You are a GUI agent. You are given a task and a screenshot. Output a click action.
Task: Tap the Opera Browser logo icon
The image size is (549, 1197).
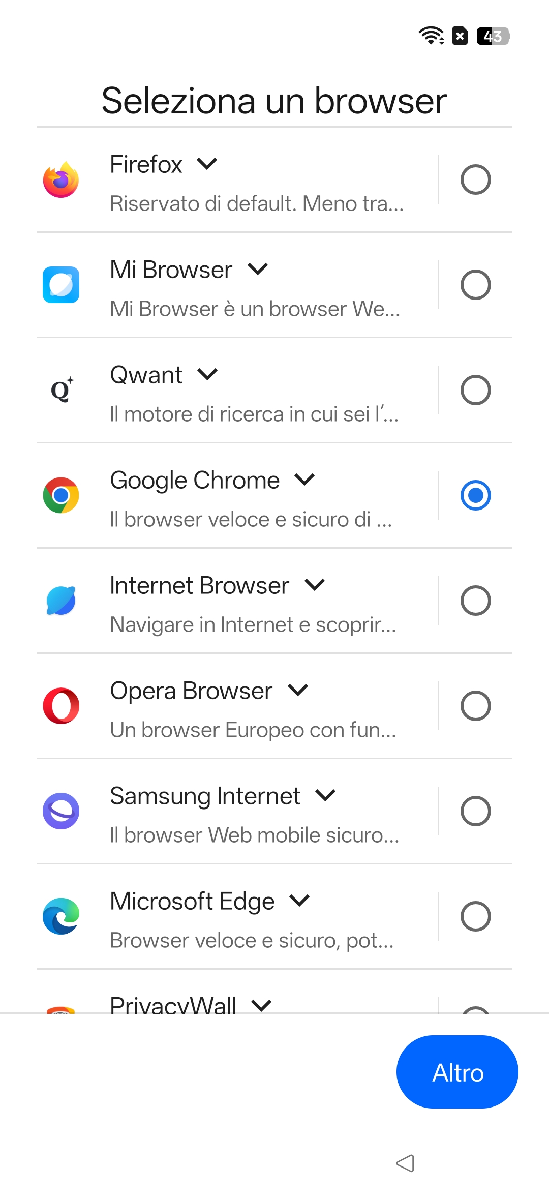(61, 706)
